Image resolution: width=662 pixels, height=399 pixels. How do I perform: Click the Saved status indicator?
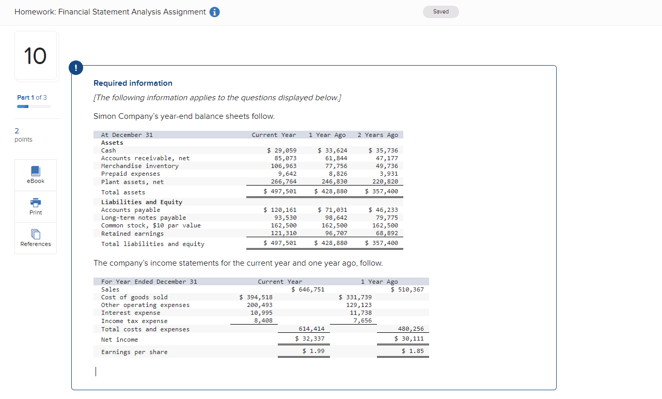click(440, 11)
